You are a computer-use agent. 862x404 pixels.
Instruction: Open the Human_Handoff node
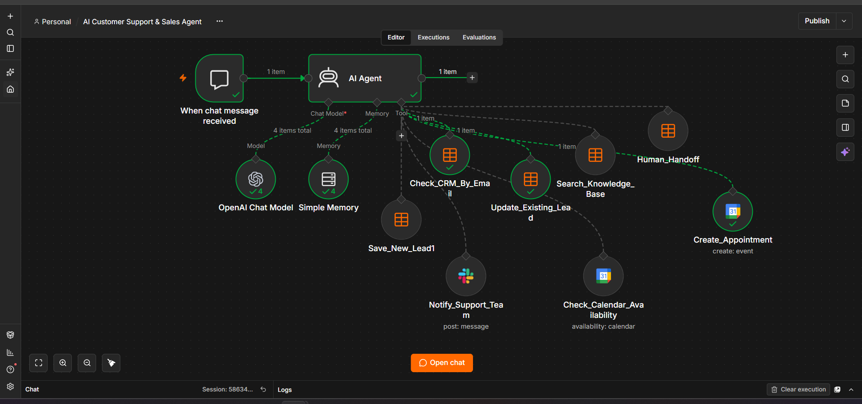[668, 131]
